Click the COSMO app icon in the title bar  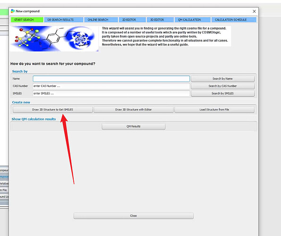pos(13,11)
